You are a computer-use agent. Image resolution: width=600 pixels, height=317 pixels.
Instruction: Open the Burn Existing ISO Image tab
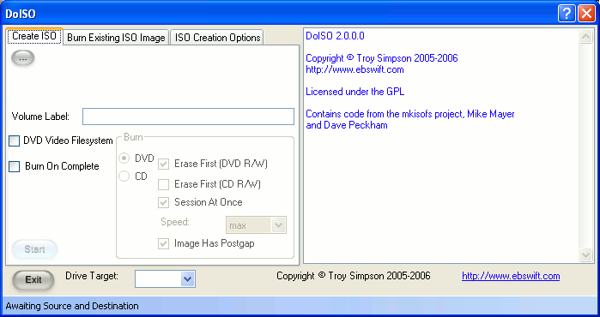pos(116,38)
